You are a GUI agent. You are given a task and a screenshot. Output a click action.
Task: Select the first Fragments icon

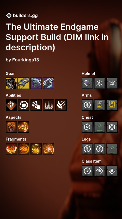point(11,149)
